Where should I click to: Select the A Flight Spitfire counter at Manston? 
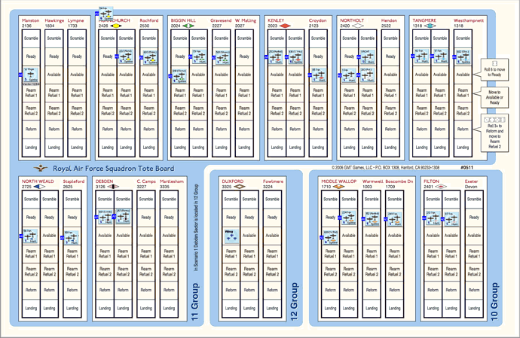coord(31,75)
